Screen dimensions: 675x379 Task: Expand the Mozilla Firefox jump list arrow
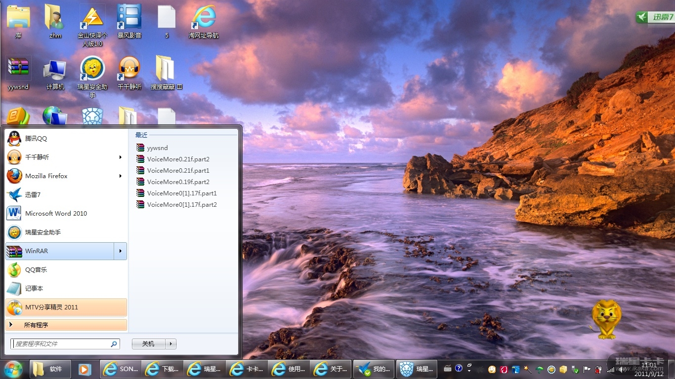coord(121,176)
